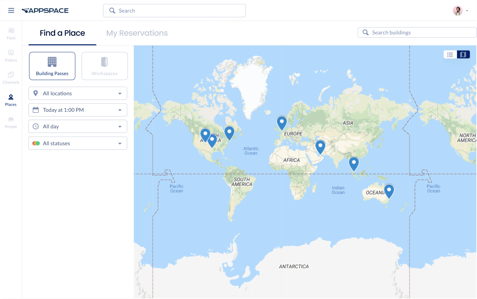Expand the All day duration dropdown

pos(78,126)
